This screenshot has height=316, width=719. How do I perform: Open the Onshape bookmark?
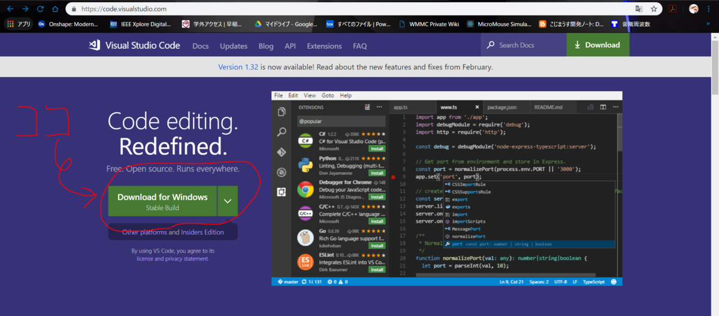68,25
